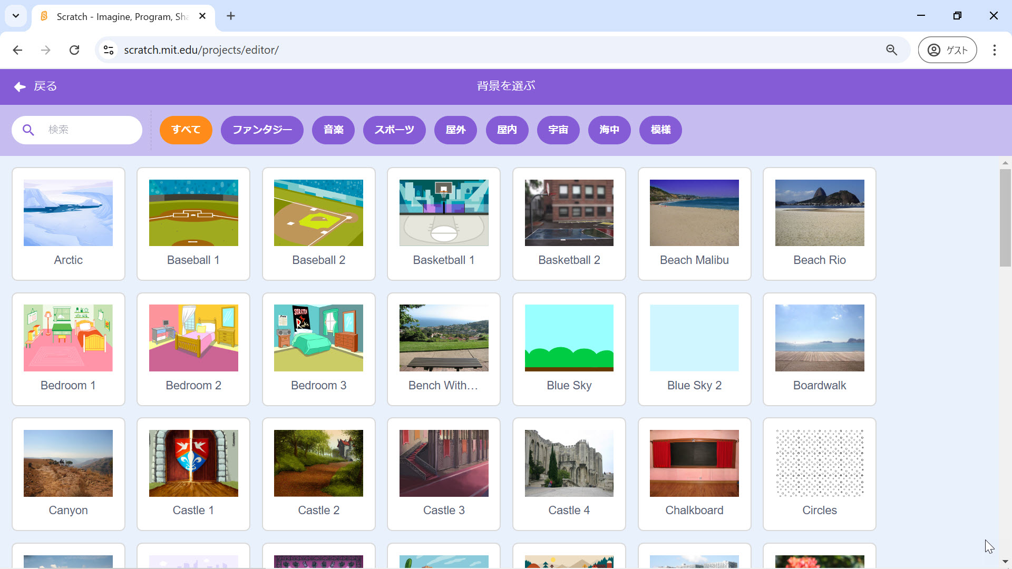Viewport: 1012px width, 569px height.
Task: Select the 屋内 category filter
Action: point(507,130)
